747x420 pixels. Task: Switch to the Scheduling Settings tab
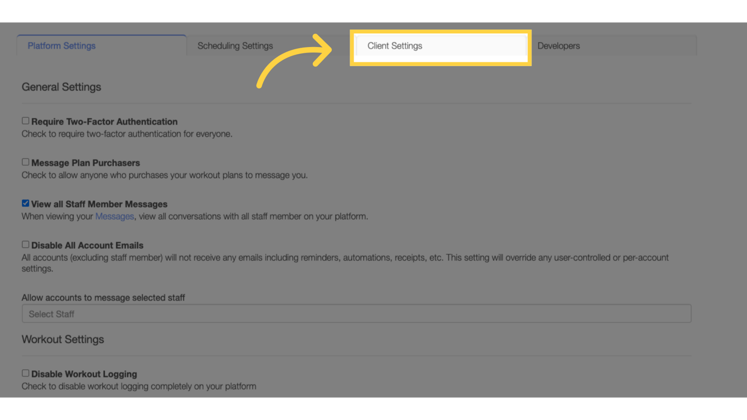tap(235, 46)
